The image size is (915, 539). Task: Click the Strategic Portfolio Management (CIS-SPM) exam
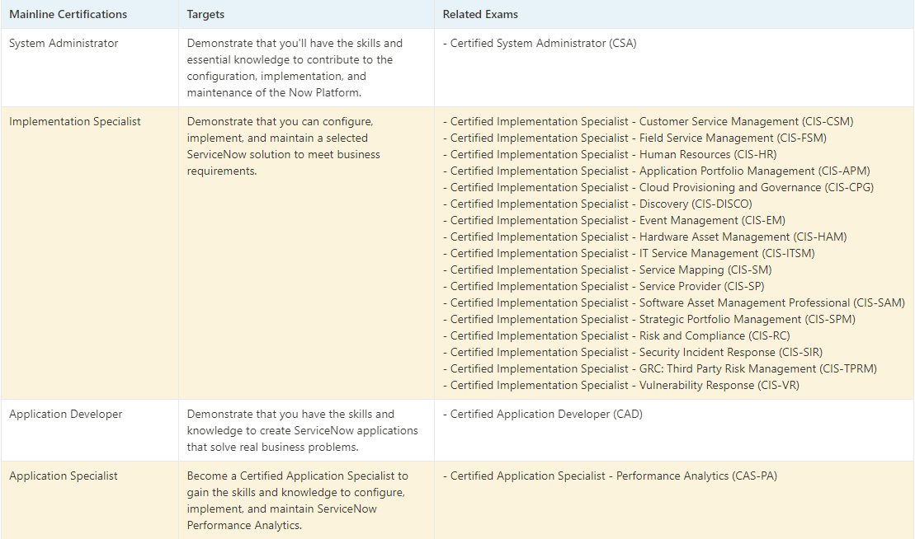[649, 319]
